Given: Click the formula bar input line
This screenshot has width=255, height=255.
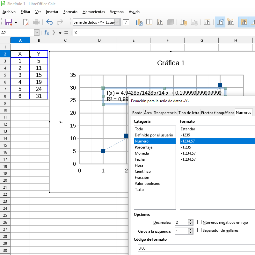Looking at the screenshot, I should [x=164, y=33].
